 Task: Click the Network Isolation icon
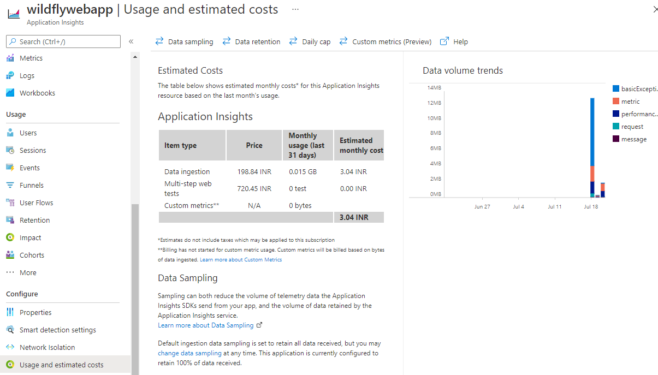10,348
